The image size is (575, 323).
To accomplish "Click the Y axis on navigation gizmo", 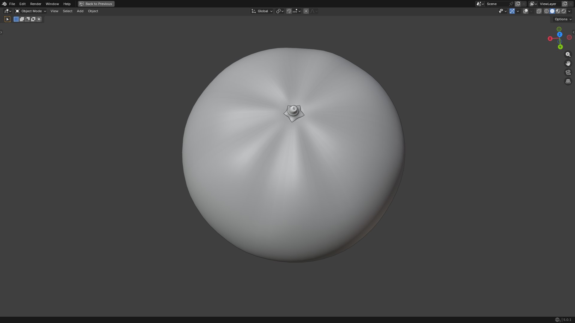I will point(560,47).
